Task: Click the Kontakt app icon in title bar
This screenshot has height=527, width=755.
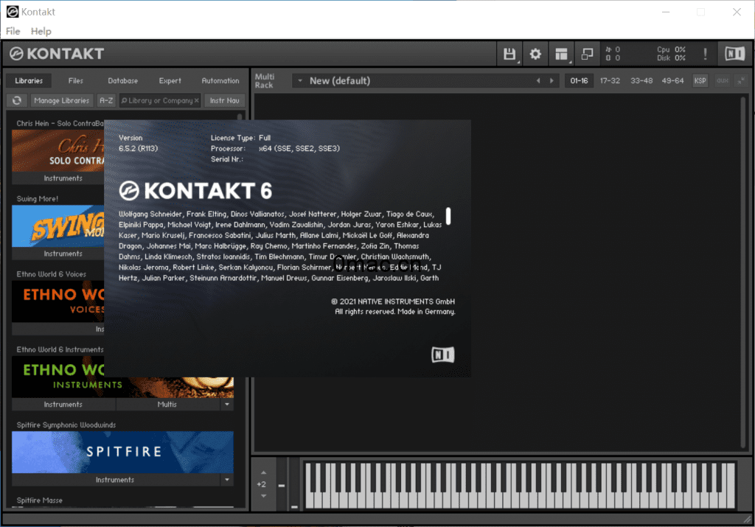Action: click(x=12, y=12)
